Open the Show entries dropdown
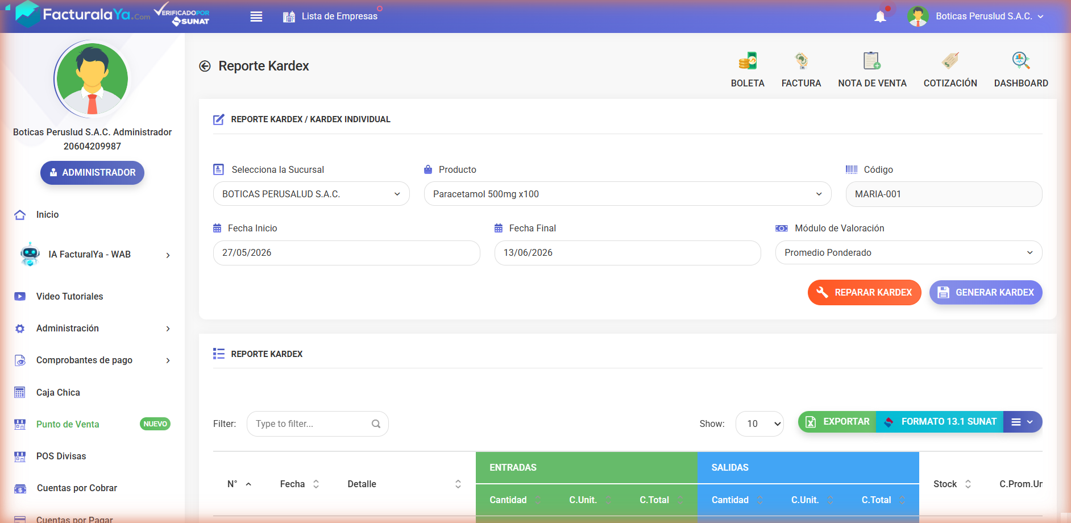 click(x=759, y=424)
